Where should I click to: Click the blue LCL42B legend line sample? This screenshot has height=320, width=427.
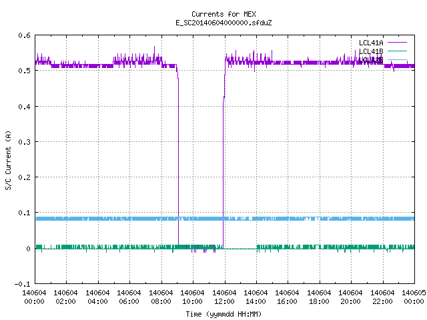tap(397, 59)
